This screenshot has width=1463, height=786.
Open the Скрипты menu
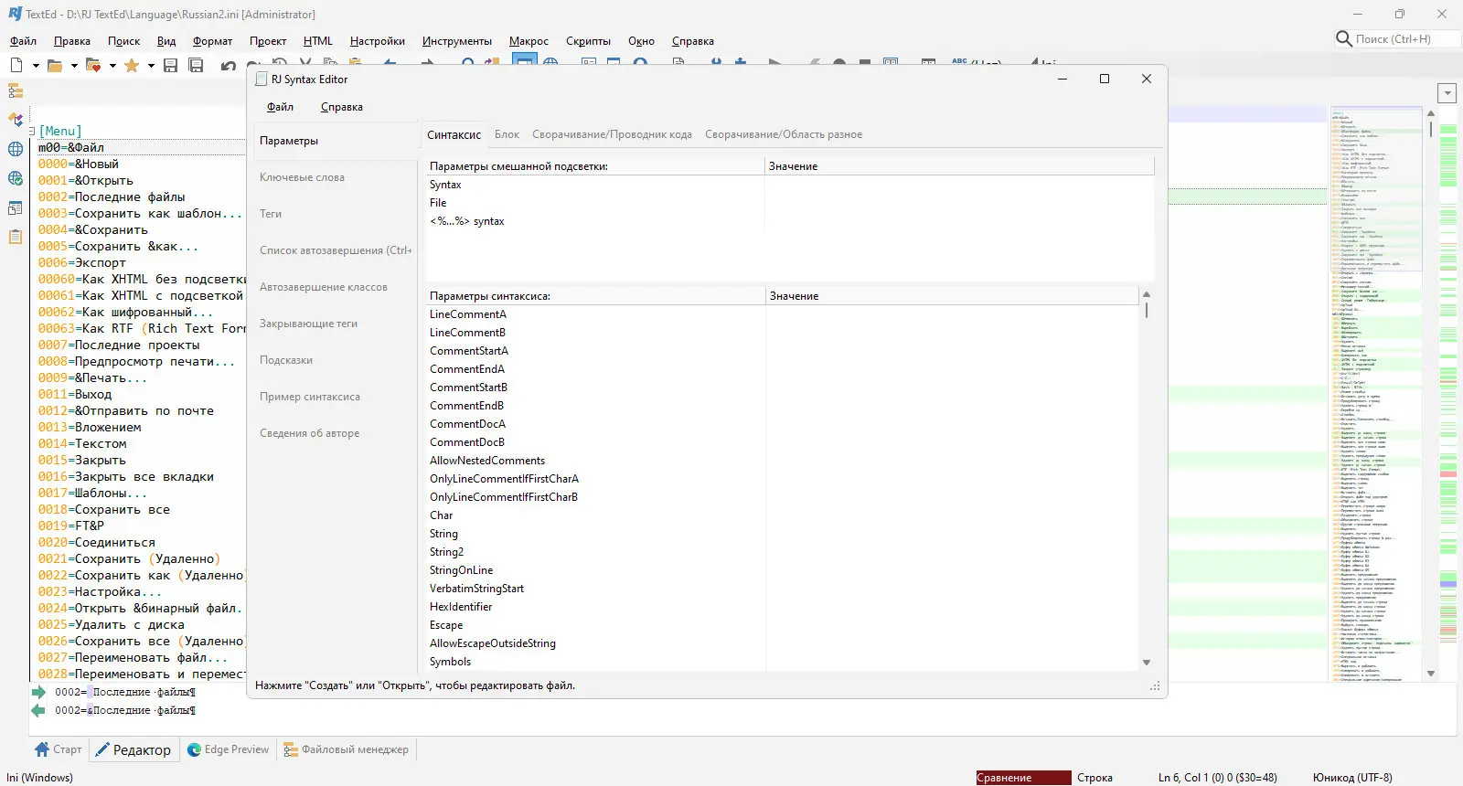pyautogui.click(x=588, y=41)
